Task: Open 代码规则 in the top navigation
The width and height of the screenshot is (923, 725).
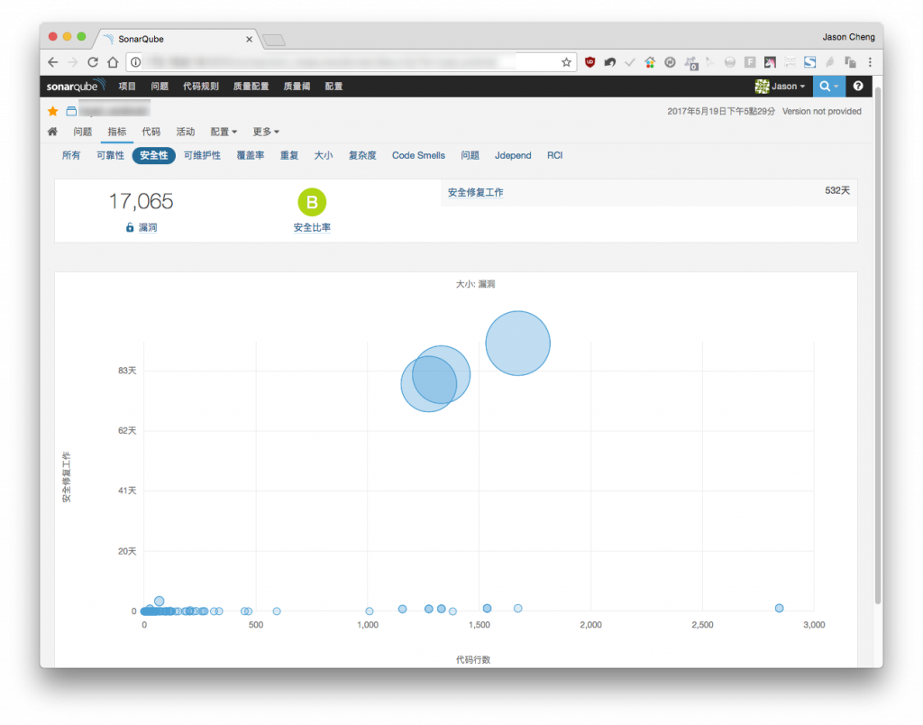Action: pyautogui.click(x=201, y=86)
